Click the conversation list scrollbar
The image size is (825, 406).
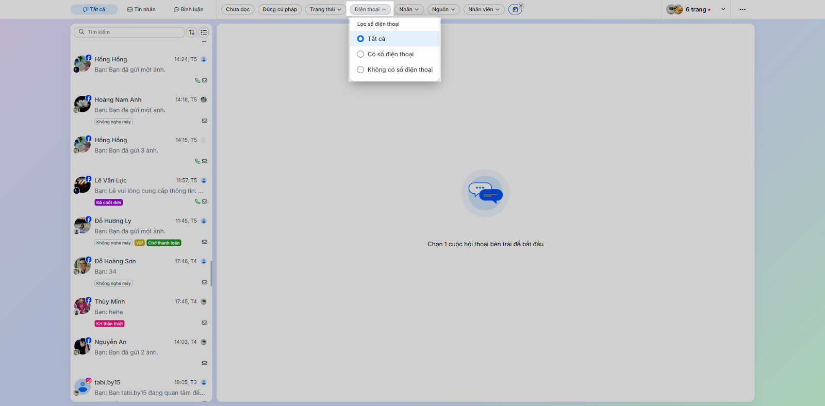211,274
